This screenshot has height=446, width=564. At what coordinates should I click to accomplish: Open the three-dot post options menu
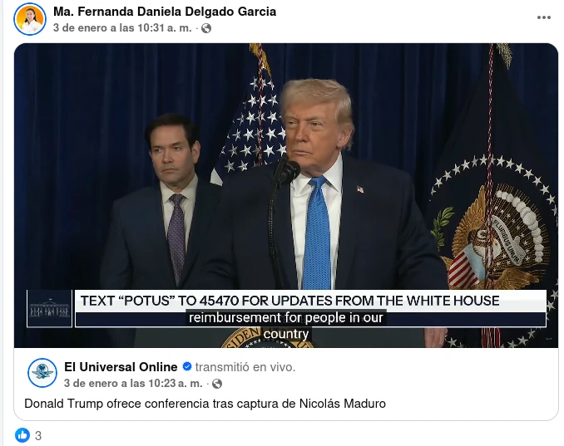point(543,17)
